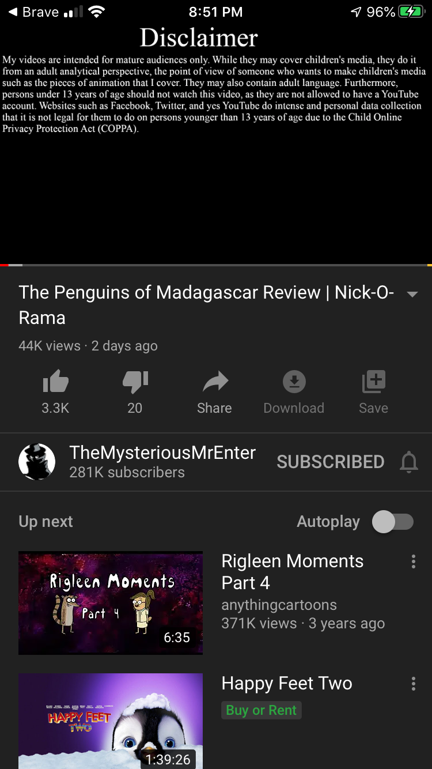Screen dimensions: 432x769
Task: Expand the video description arrow
Action: (412, 294)
